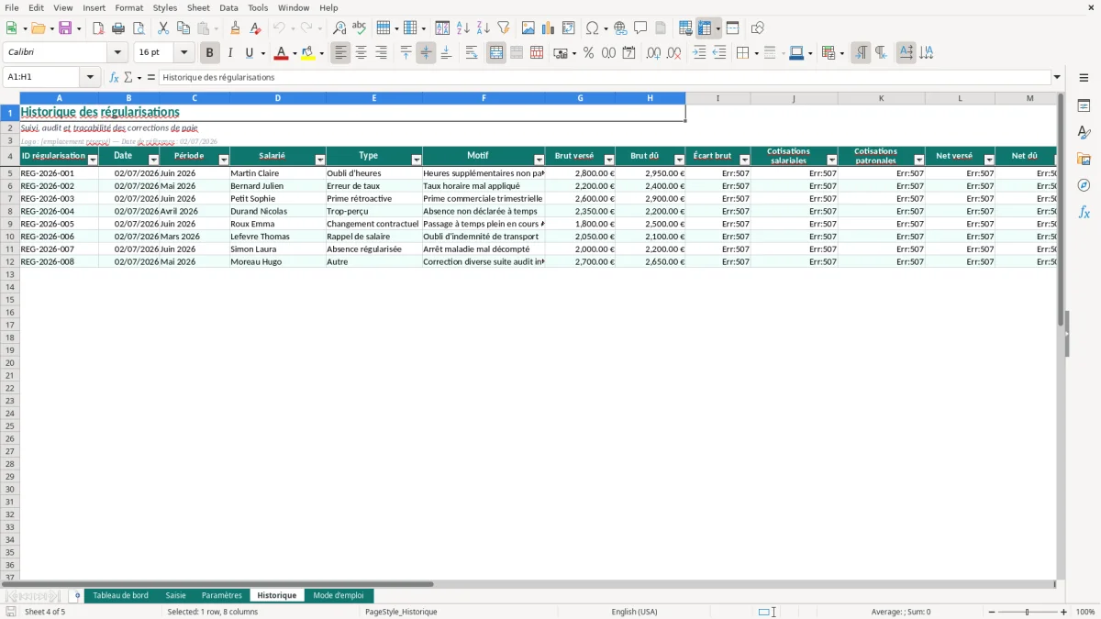Click the horizontal scrollbar
The image size is (1101, 619).
tap(218, 583)
